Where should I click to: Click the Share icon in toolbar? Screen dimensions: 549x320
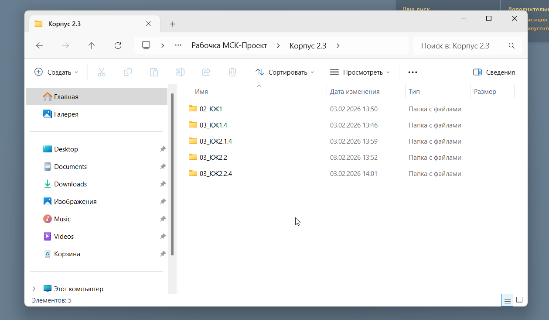coord(206,72)
